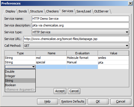Select the 'mol' name cell

[51, 58]
